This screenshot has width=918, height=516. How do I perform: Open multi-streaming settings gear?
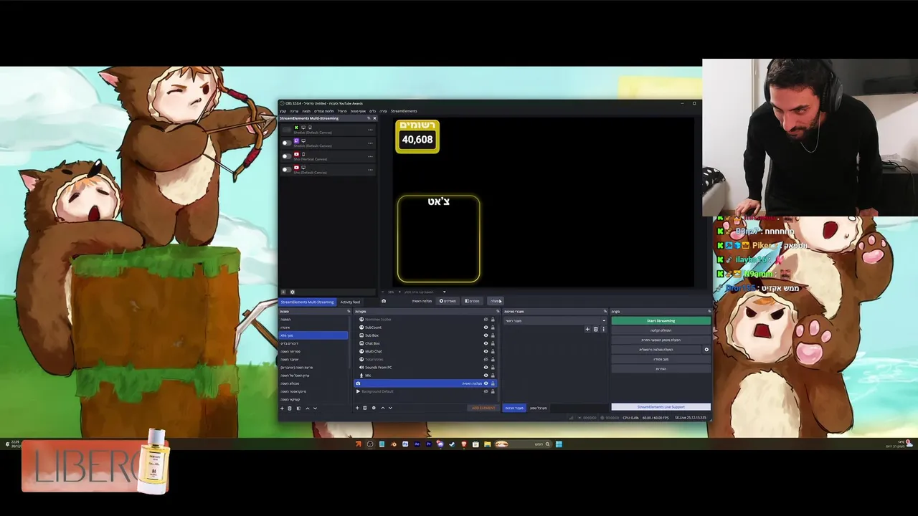(292, 292)
